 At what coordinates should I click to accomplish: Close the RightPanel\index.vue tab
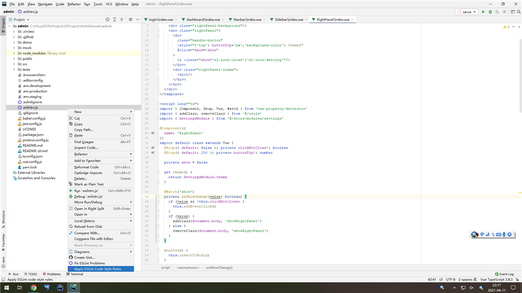tap(353, 20)
